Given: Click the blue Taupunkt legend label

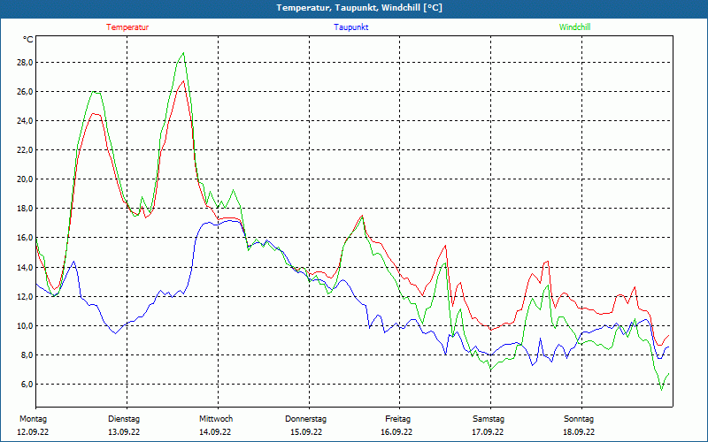Looking at the screenshot, I should click(x=350, y=27).
